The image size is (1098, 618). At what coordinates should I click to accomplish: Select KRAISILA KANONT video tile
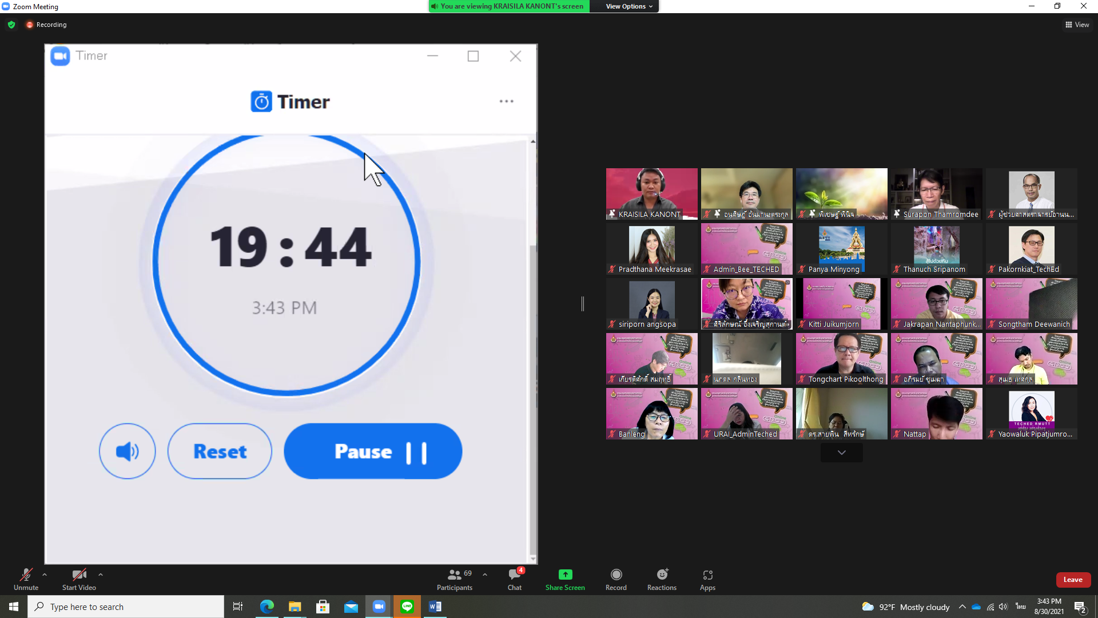(x=651, y=193)
